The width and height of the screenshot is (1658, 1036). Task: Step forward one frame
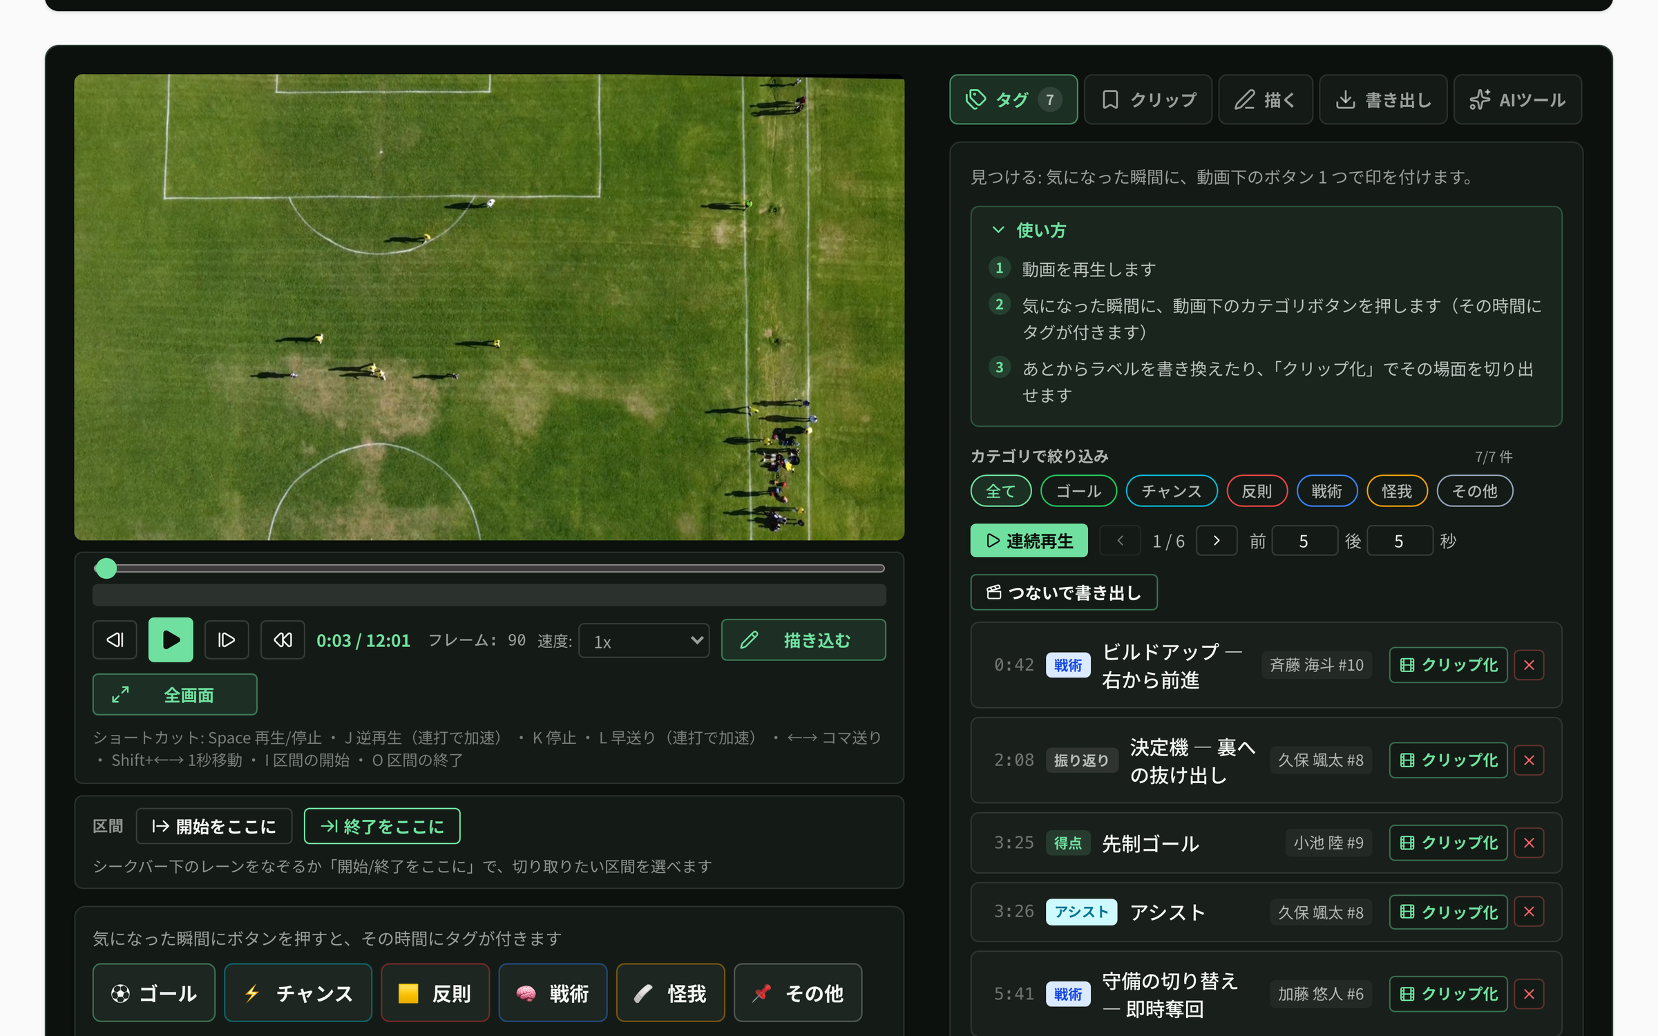[227, 640]
